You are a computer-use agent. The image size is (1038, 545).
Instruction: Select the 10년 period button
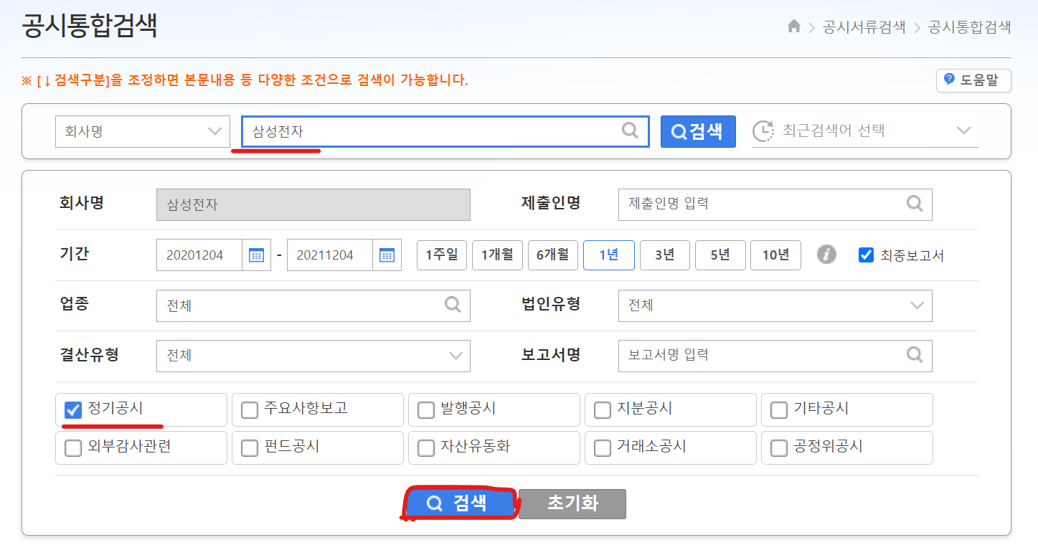click(775, 255)
